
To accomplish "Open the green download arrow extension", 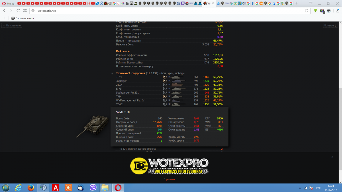I will [x=315, y=11].
